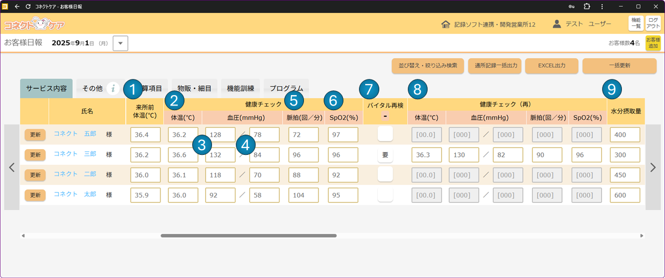
Task: Click the password key icon in title bar
Action: tap(571, 7)
